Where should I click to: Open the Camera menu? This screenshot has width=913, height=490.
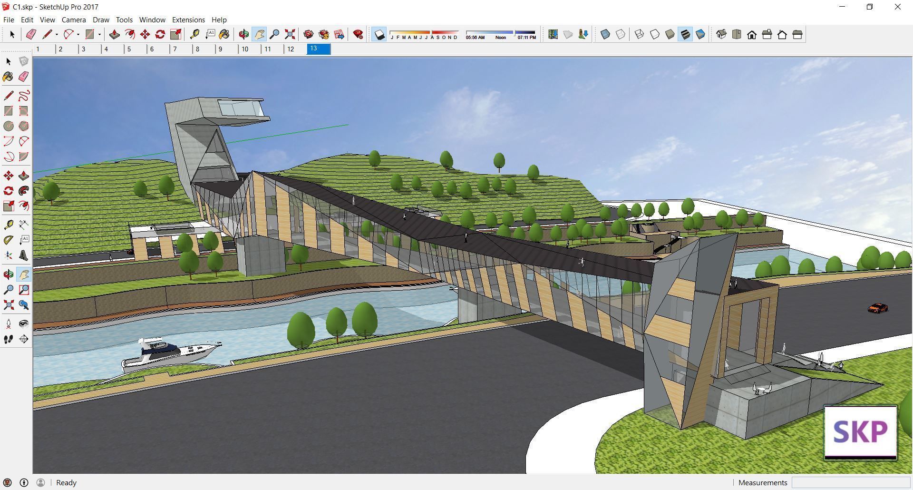click(74, 20)
